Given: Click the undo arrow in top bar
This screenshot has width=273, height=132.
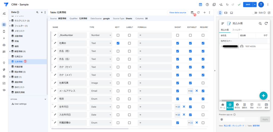Looking at the screenshot, I should click(x=227, y=5).
